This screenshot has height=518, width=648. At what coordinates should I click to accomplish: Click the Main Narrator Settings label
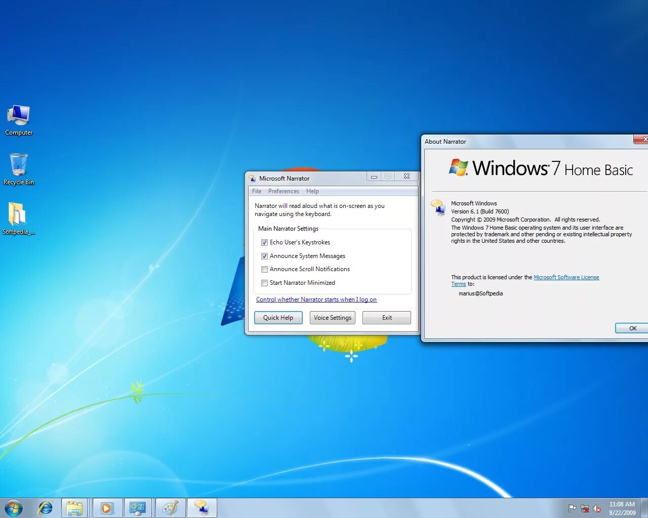(288, 229)
